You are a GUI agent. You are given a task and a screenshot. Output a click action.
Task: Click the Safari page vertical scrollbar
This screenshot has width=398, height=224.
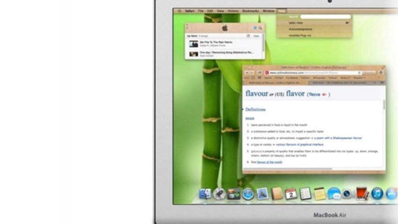(x=384, y=104)
